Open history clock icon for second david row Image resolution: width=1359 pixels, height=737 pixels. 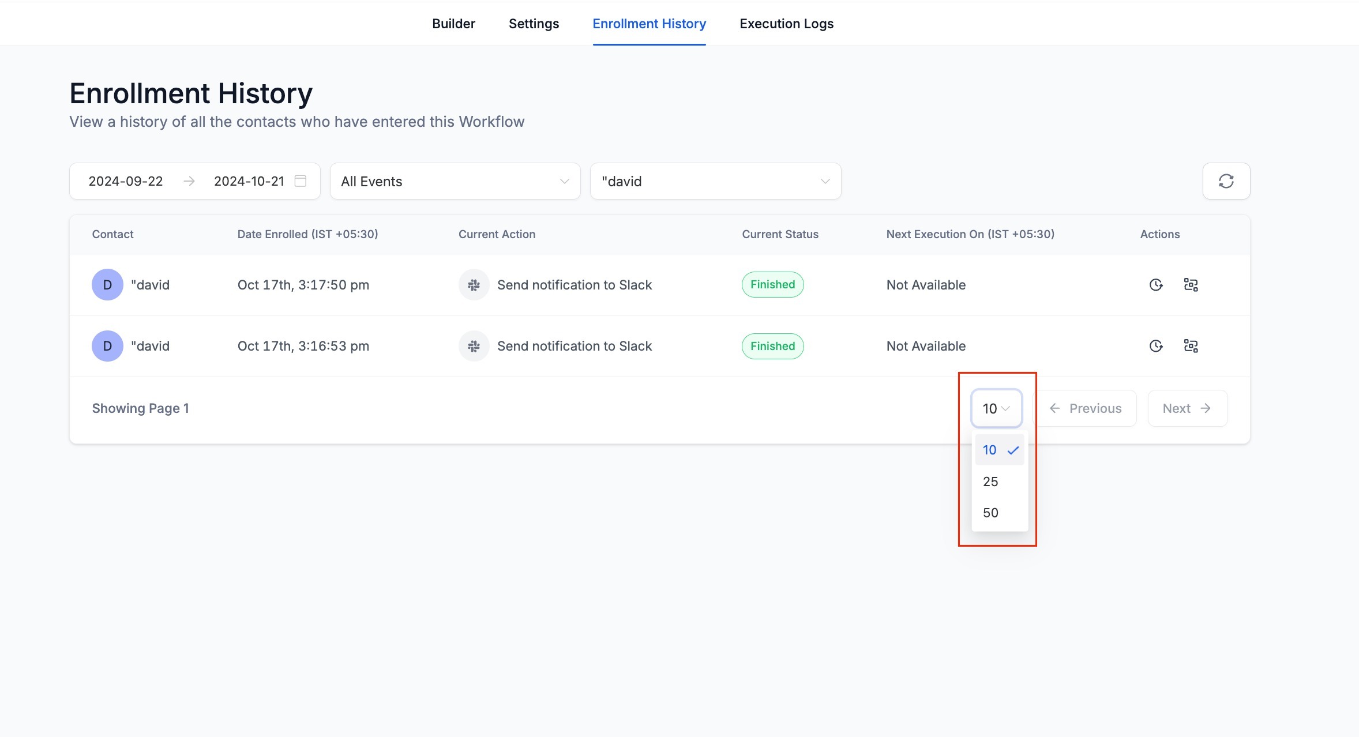(1155, 346)
